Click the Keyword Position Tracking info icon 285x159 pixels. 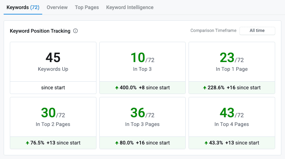(75, 31)
